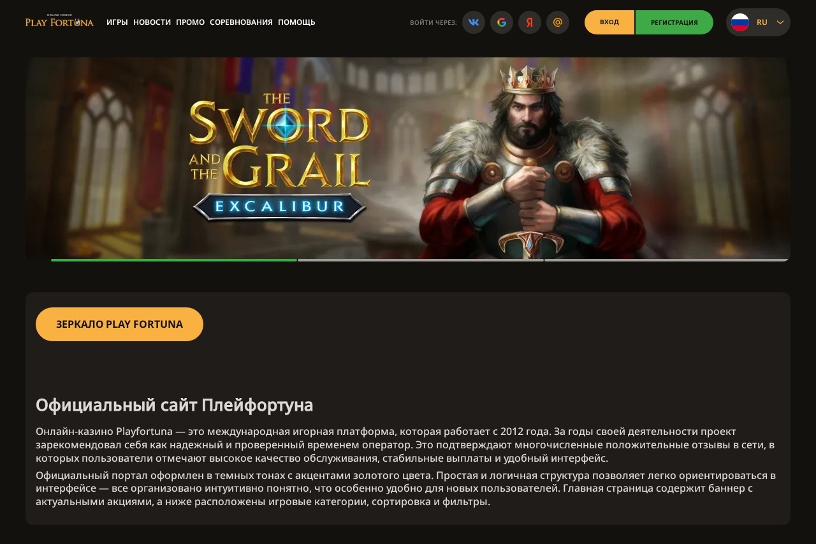Open the Помощь menu item
816x544 pixels.
[x=296, y=22]
